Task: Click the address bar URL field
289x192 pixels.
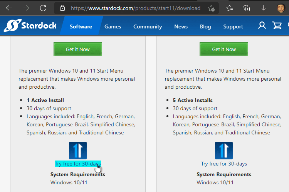Action: click(x=136, y=8)
